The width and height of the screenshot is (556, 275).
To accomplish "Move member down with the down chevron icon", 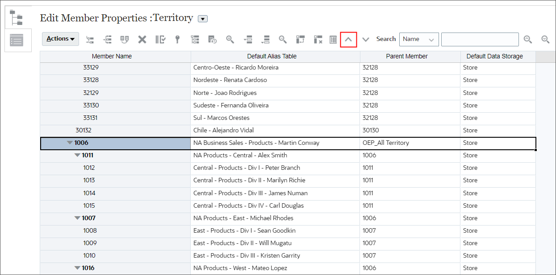I will point(365,39).
